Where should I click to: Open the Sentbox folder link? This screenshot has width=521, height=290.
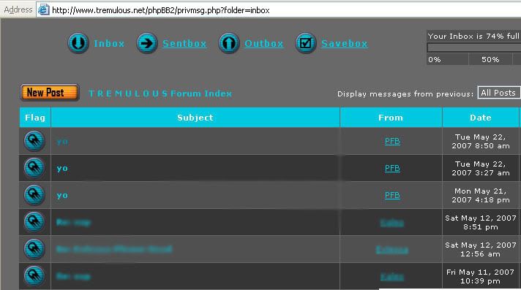click(x=184, y=44)
